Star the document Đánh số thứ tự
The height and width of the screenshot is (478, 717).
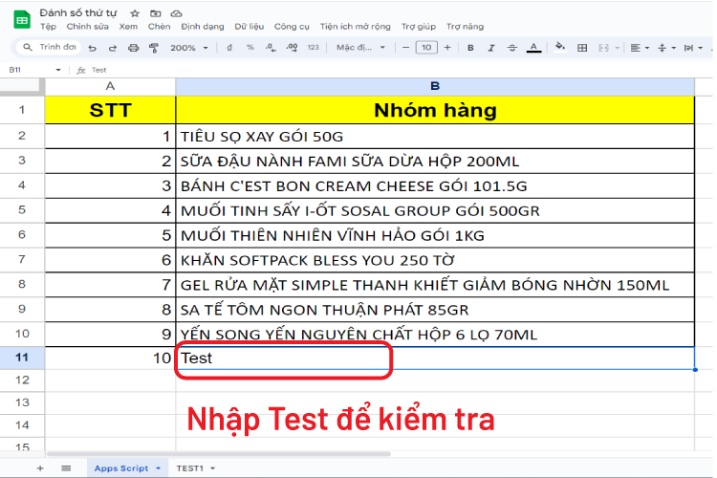click(x=135, y=13)
